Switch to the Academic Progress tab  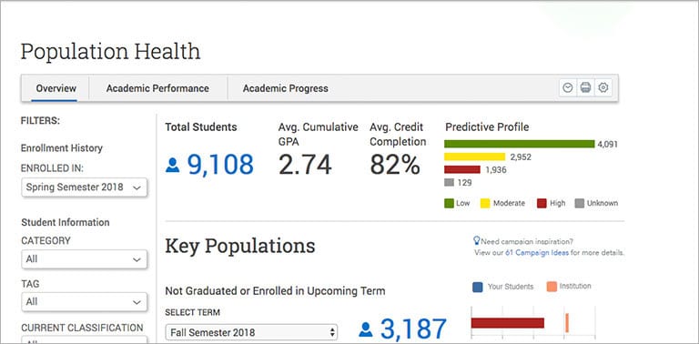point(285,88)
